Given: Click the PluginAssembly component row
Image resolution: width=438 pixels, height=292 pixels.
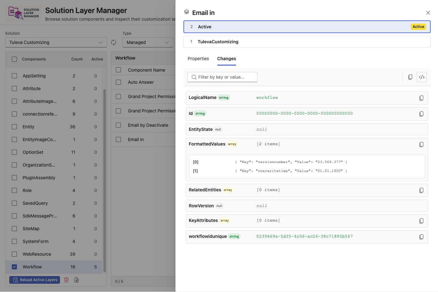Looking at the screenshot, I should coord(54,178).
